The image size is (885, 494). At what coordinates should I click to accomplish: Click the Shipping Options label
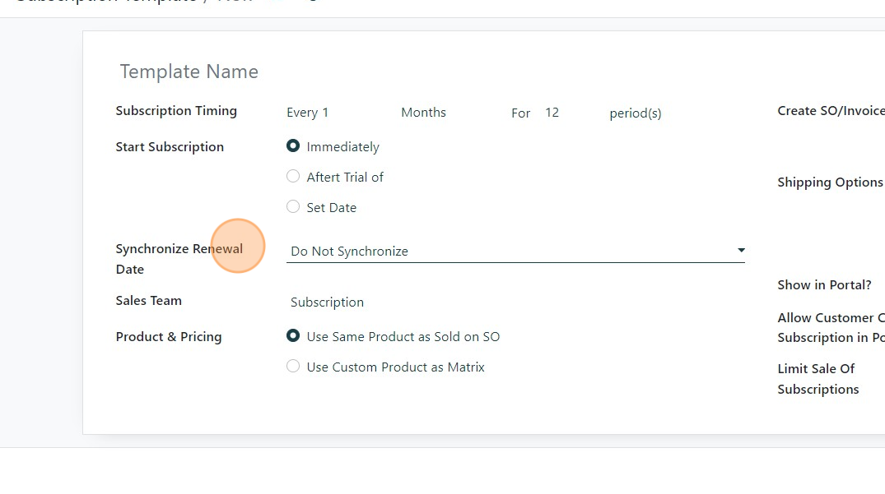click(x=830, y=182)
